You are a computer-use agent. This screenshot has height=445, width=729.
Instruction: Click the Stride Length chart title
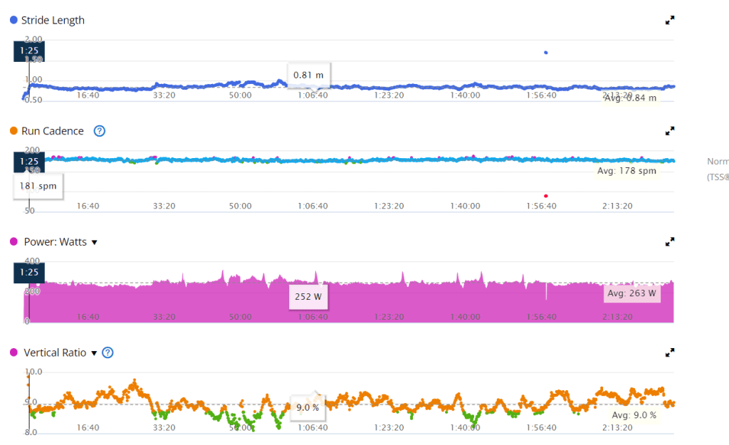point(53,20)
